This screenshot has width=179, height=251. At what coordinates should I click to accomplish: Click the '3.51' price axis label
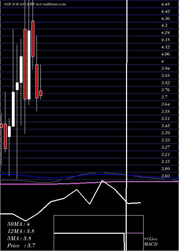[165, 118]
